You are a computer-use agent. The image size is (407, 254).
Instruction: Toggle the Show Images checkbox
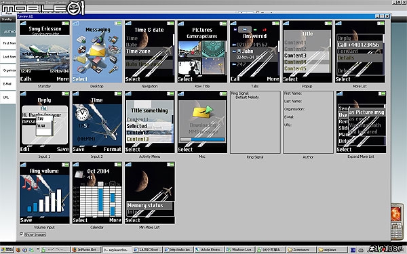tap(21, 234)
